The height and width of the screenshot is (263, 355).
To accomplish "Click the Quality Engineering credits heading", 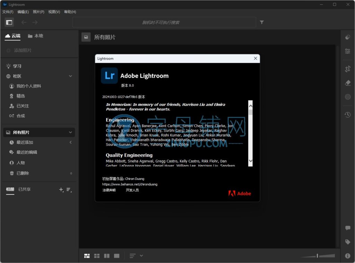I will 129,155.
